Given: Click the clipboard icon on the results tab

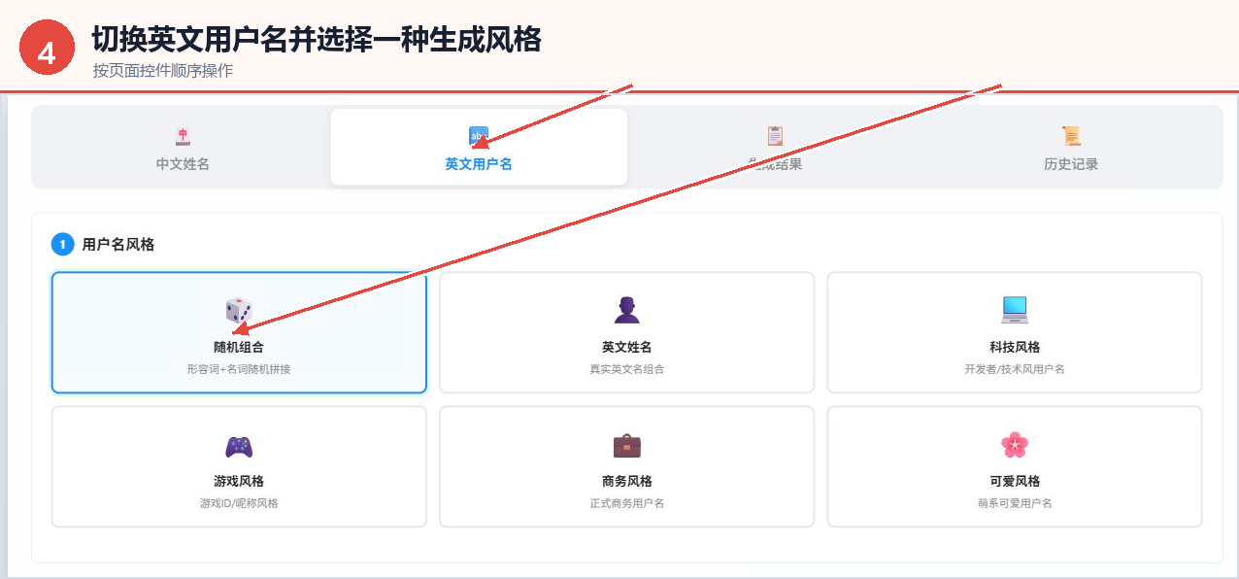Looking at the screenshot, I should (775, 136).
